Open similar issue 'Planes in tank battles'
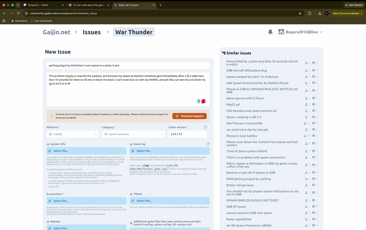 pyautogui.click(x=242, y=136)
